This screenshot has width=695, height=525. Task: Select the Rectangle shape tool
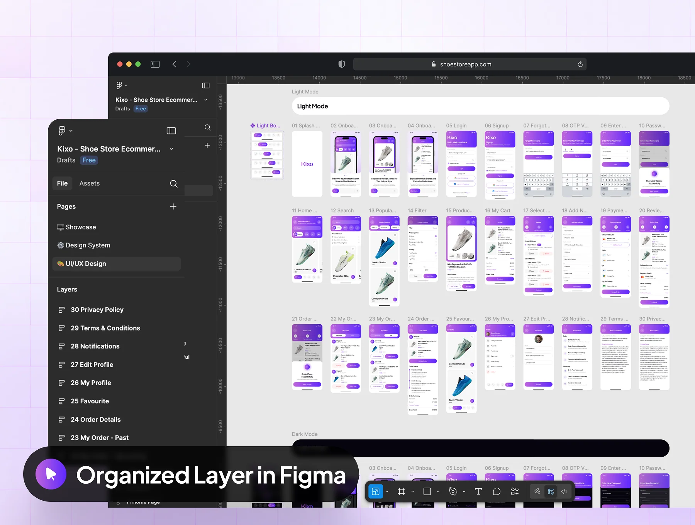pos(427,491)
